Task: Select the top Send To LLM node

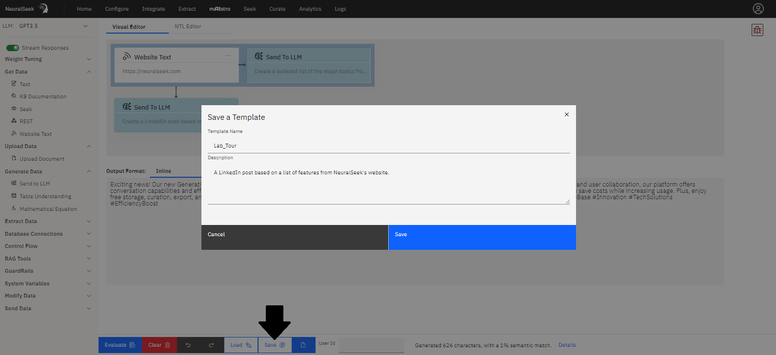Action: (x=308, y=65)
